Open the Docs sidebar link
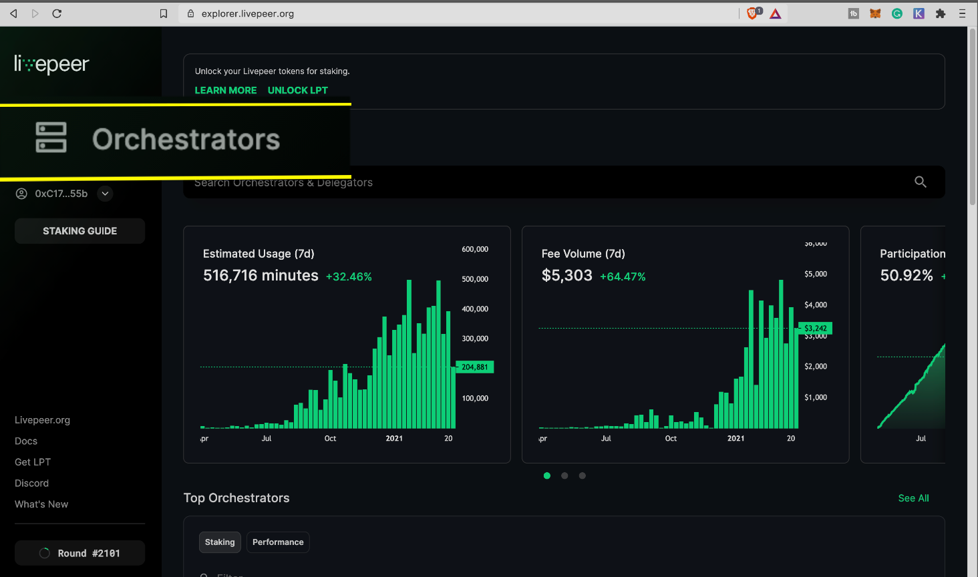 coord(26,441)
